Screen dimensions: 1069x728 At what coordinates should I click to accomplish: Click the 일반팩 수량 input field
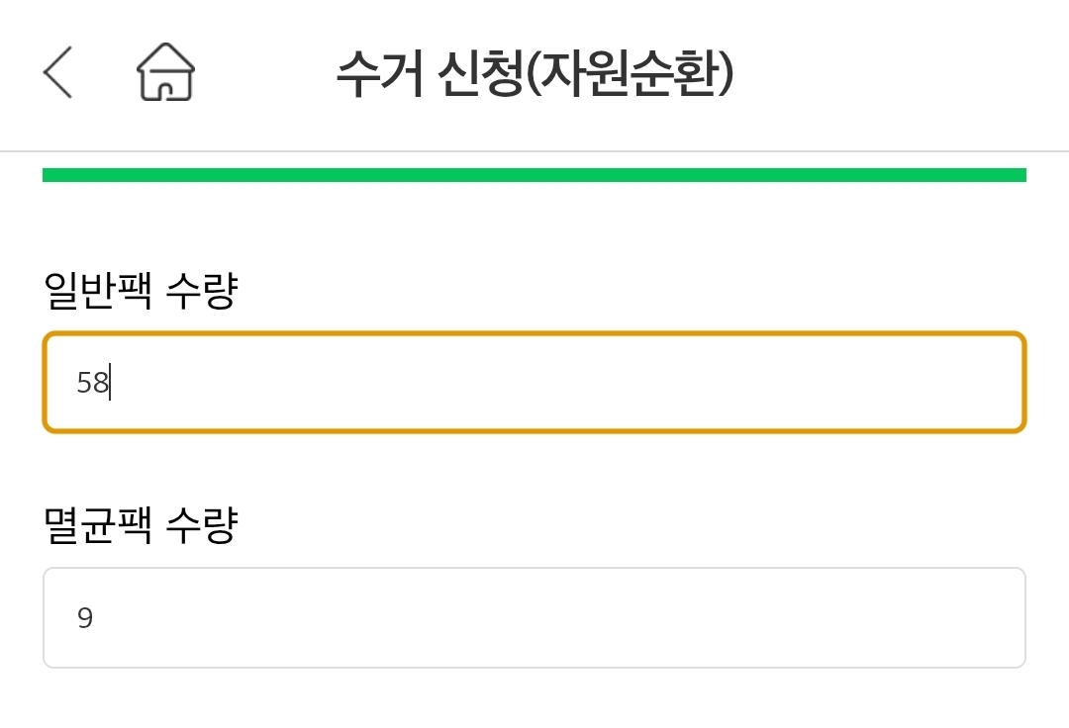coord(534,383)
